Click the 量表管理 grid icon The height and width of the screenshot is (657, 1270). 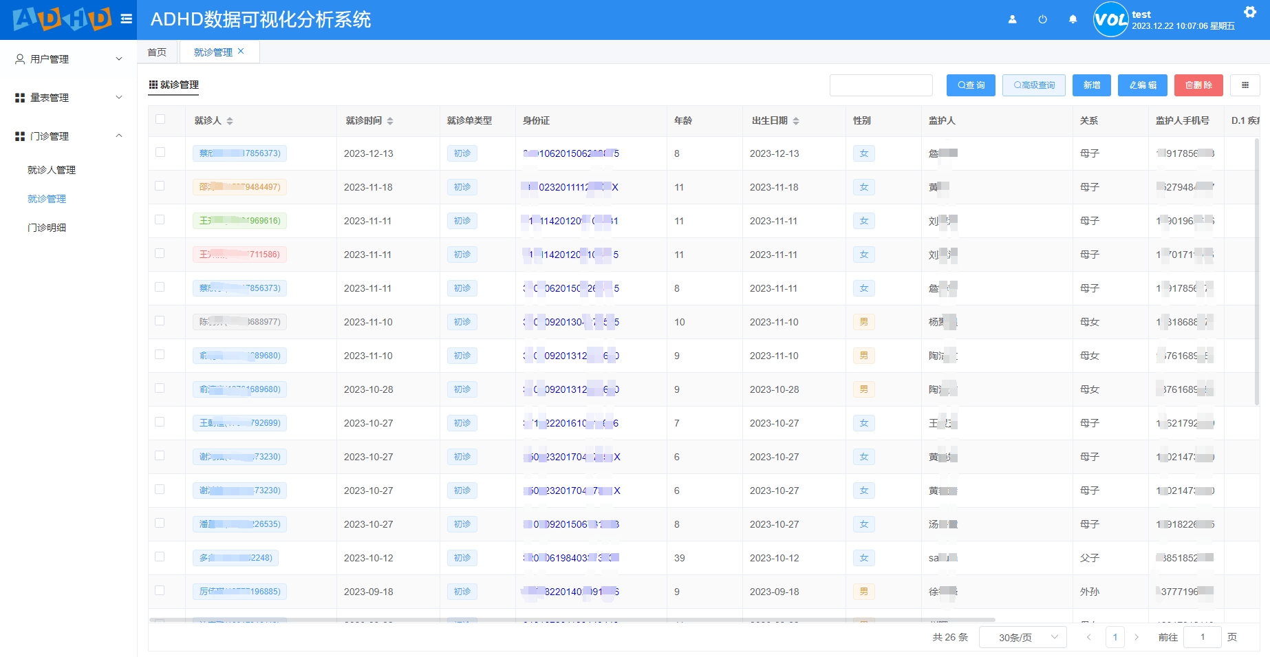click(20, 98)
